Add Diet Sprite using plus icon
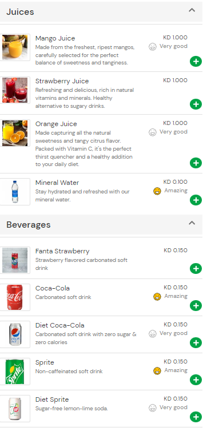 pyautogui.click(x=196, y=417)
